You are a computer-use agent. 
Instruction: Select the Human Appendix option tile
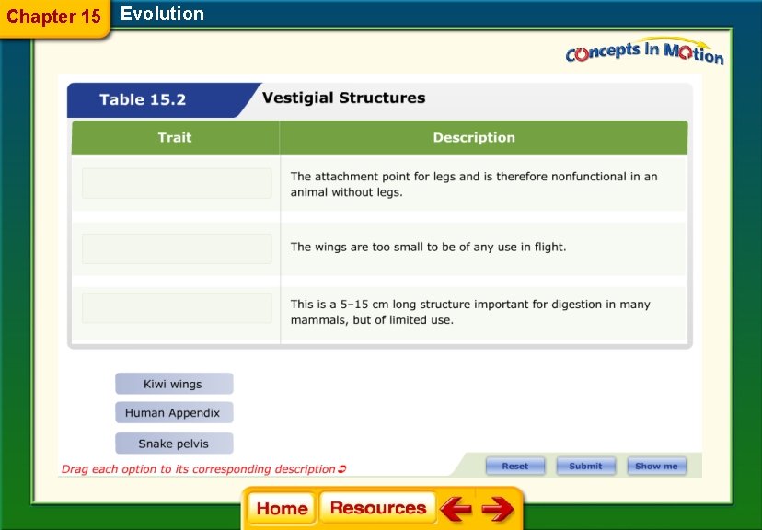(x=174, y=412)
